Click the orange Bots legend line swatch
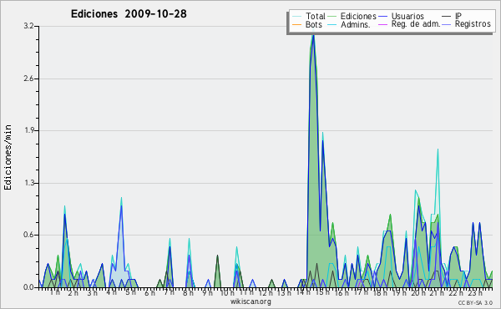The height and width of the screenshot is (309, 501). coord(296,24)
